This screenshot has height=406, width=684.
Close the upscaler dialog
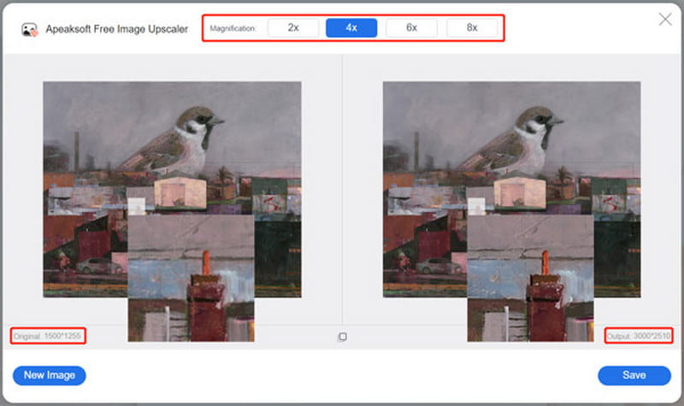665,19
